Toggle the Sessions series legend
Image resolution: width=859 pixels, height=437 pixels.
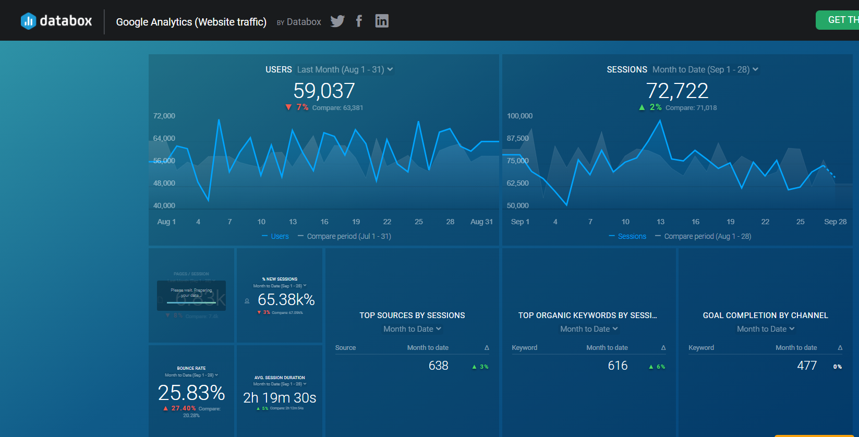[x=627, y=236]
